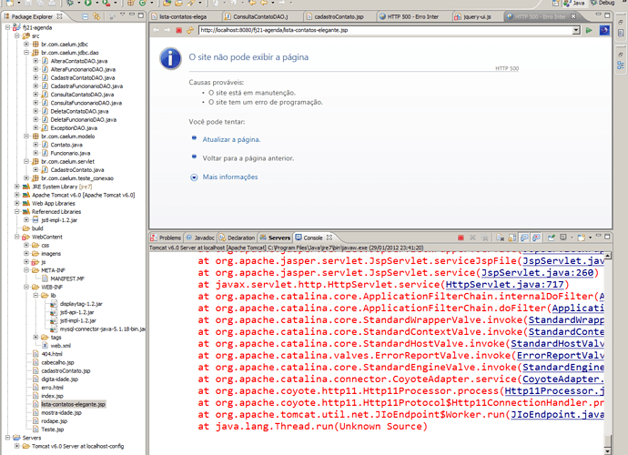Switch to Javadoc tab
This screenshot has height=455, width=628.
pos(200,238)
